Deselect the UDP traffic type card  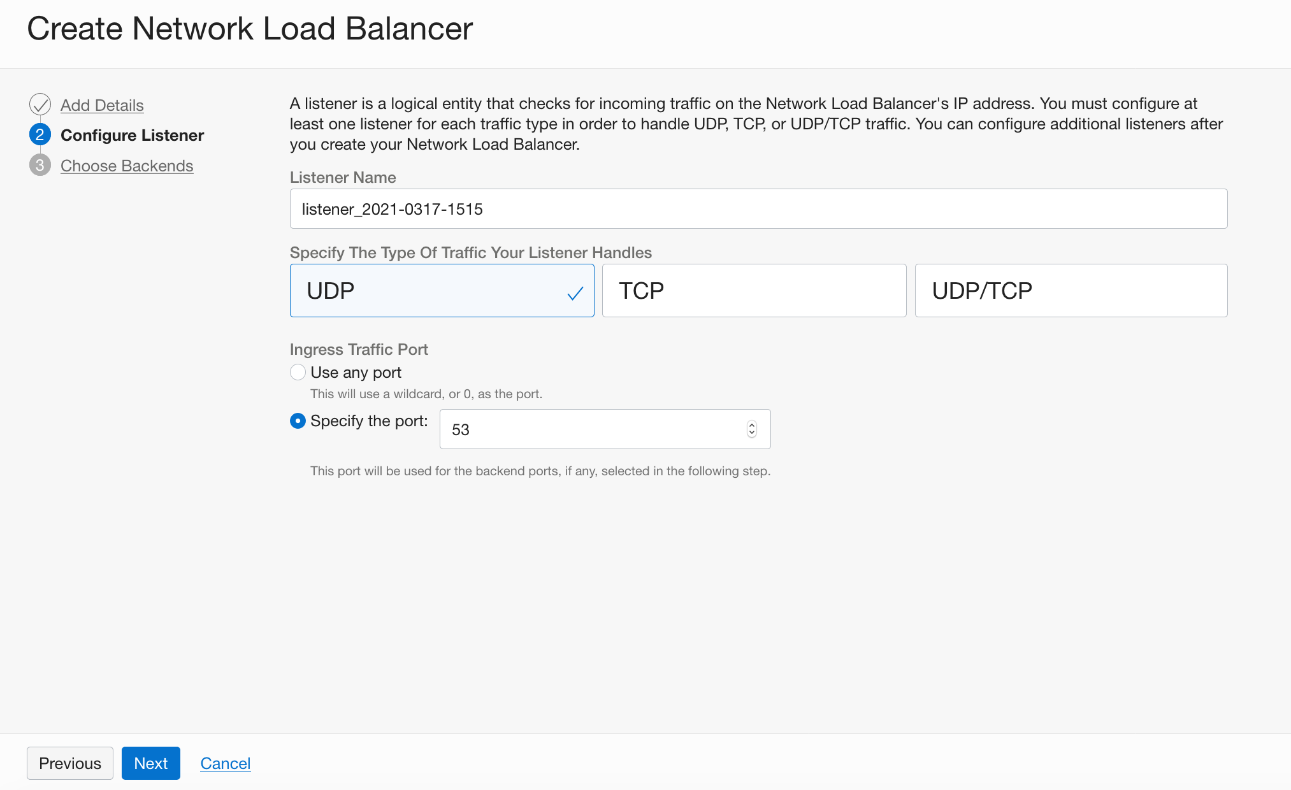[442, 291]
